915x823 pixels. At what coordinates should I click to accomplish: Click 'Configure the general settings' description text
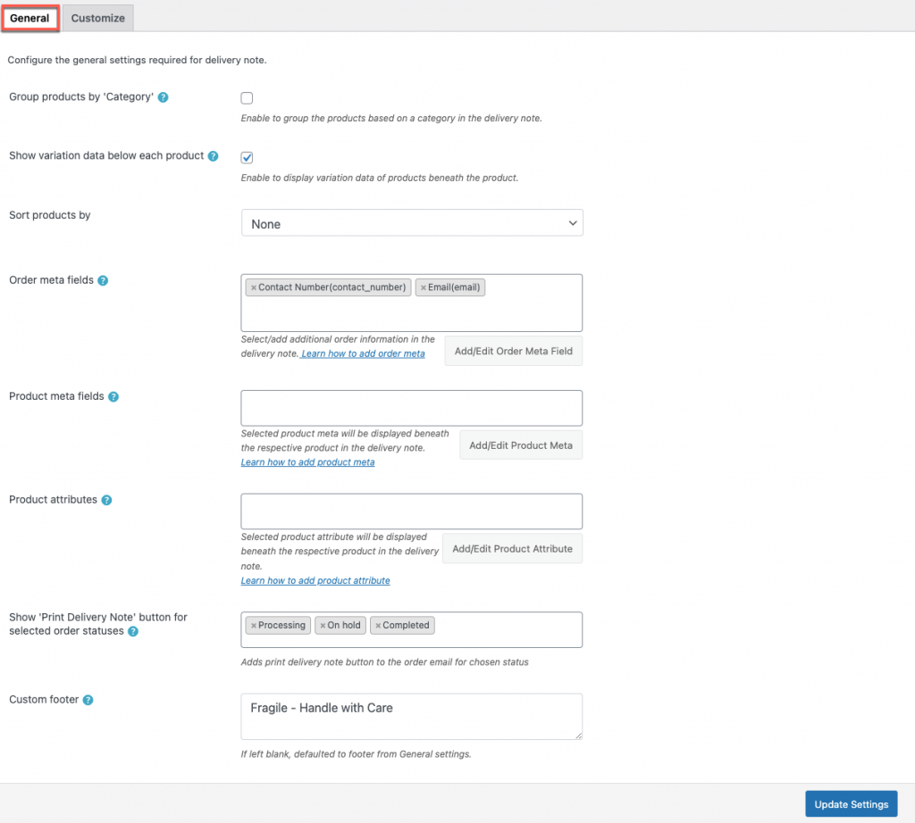137,60
